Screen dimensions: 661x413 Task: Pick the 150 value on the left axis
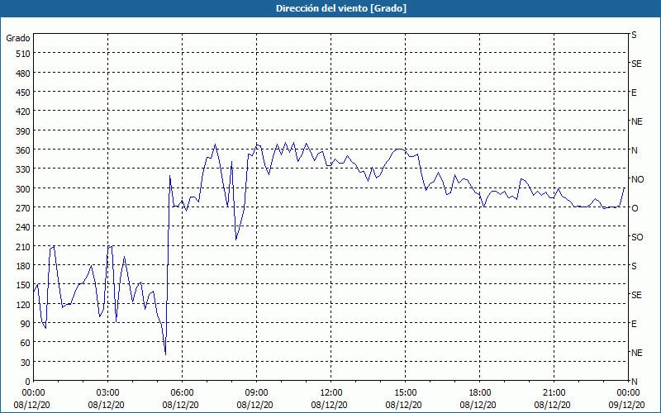tap(23, 285)
